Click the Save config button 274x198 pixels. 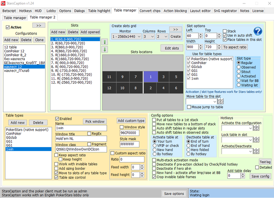point(260,176)
